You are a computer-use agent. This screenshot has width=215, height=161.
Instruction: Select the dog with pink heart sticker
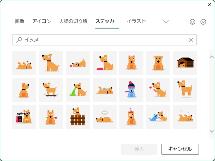[158, 90]
